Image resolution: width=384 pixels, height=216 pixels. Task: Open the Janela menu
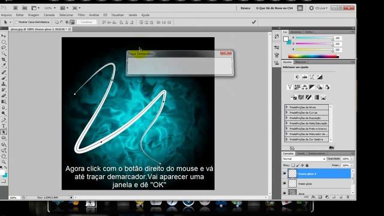(x=133, y=15)
